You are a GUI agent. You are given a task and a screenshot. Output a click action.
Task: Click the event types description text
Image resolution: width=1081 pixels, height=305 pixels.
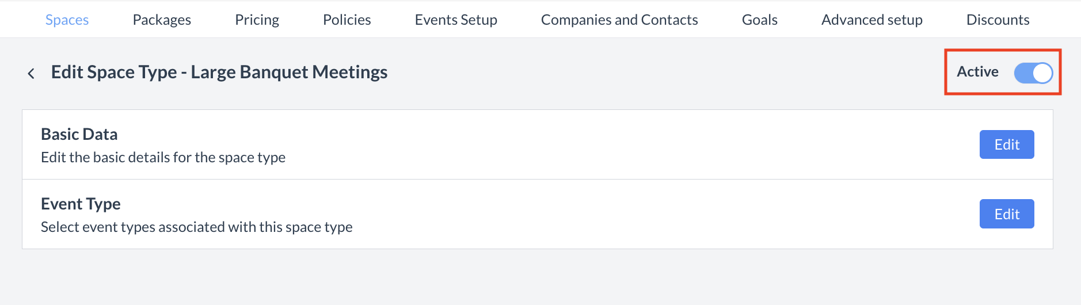coord(196,227)
